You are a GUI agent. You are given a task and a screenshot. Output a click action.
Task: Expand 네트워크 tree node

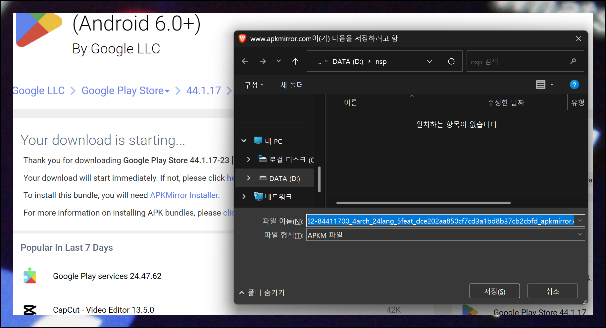point(244,196)
